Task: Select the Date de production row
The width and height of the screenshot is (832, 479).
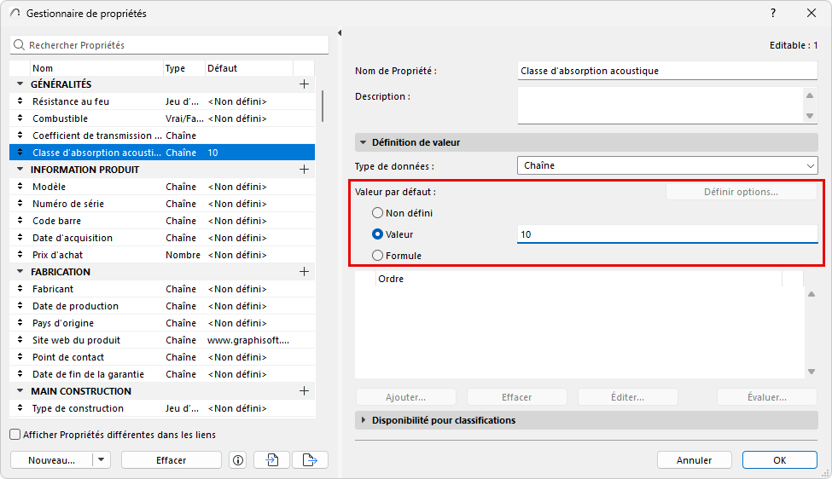Action: [162, 306]
